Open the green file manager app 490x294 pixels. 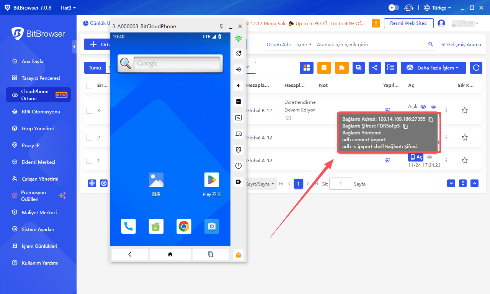click(x=156, y=226)
